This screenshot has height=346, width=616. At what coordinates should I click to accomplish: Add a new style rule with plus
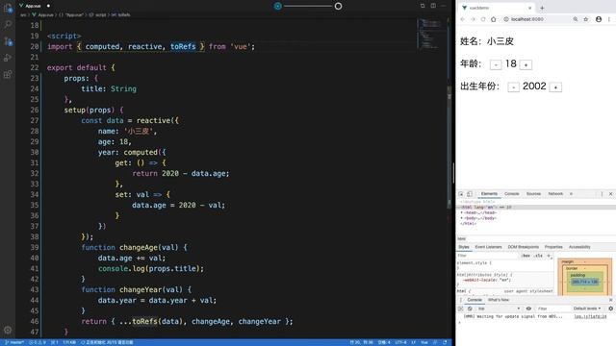549,256
